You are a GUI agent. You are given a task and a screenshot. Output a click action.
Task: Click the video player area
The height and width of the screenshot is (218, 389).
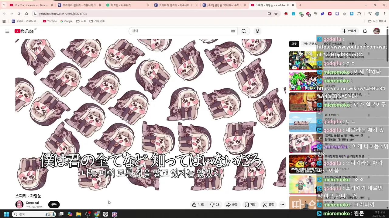pyautogui.click(x=150, y=114)
